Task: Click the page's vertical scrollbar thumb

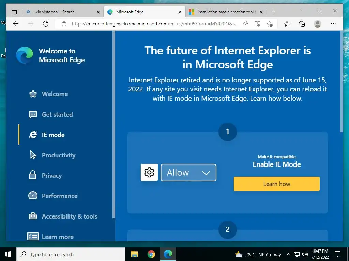Action: pyautogui.click(x=342, y=82)
